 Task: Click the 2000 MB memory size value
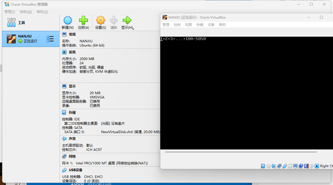point(87,59)
